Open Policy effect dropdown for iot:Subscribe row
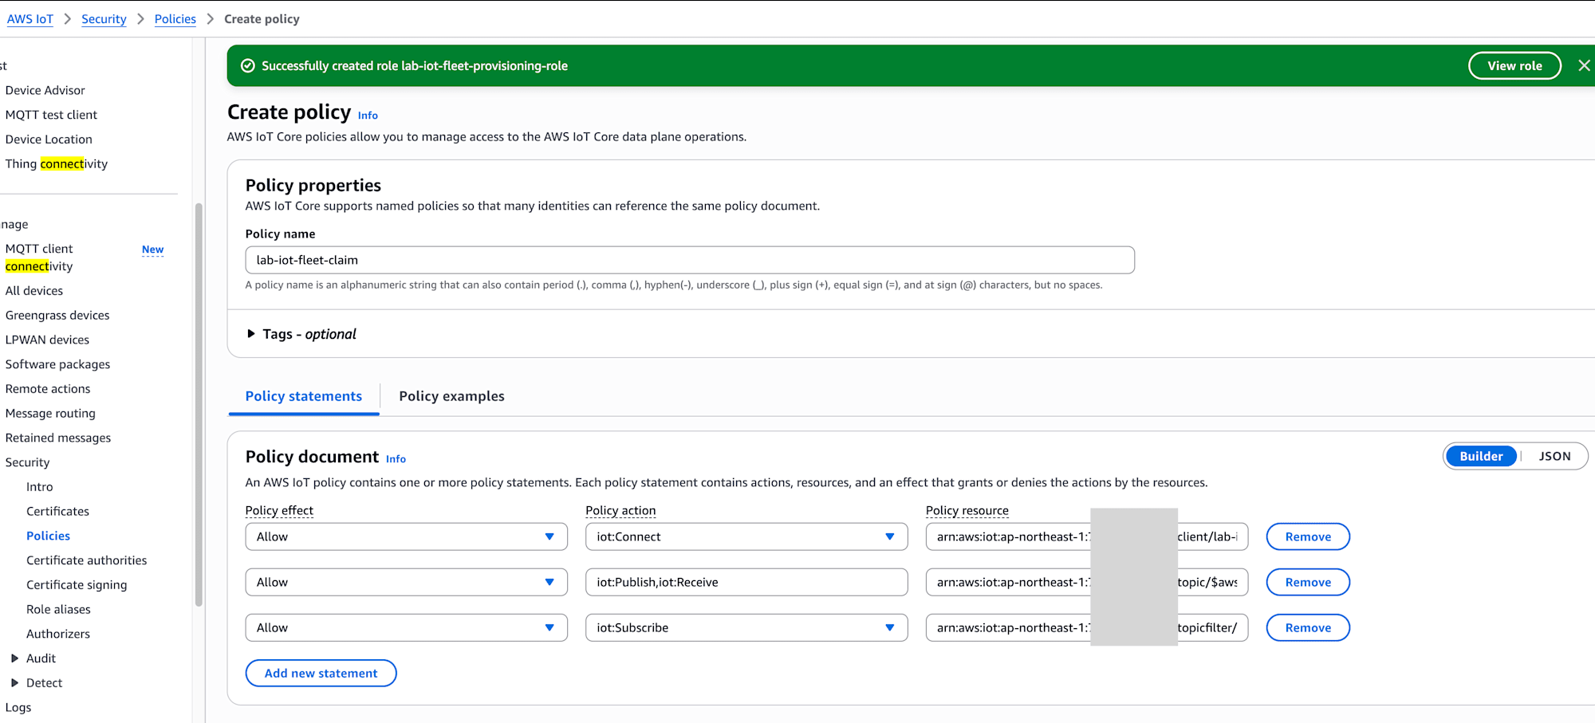The height and width of the screenshot is (723, 1595). [407, 627]
